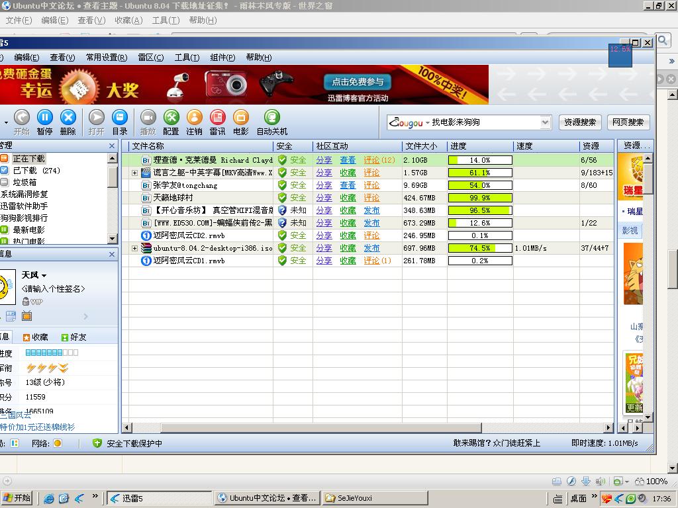Open the 天风 username dropdown
The image size is (678, 508).
[x=44, y=276]
